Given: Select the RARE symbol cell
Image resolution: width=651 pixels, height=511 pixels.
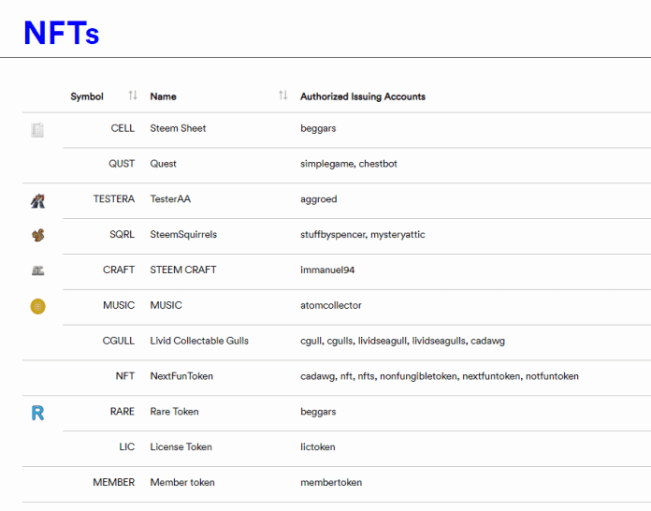Looking at the screenshot, I should pos(122,411).
